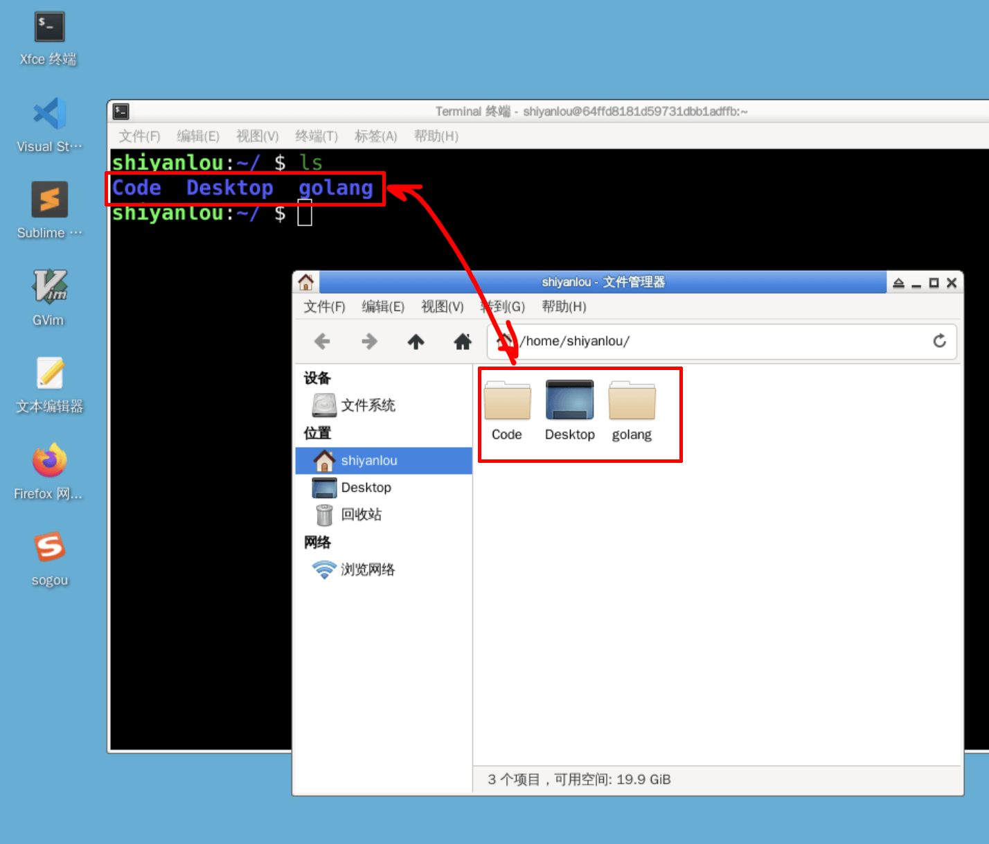Open 帮助(H) menu in file manager
The height and width of the screenshot is (844, 989).
click(x=564, y=306)
